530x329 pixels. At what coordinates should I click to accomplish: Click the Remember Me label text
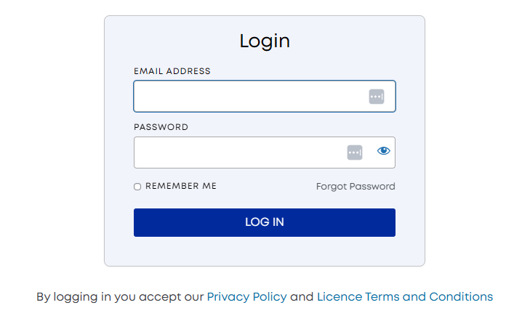pos(181,186)
